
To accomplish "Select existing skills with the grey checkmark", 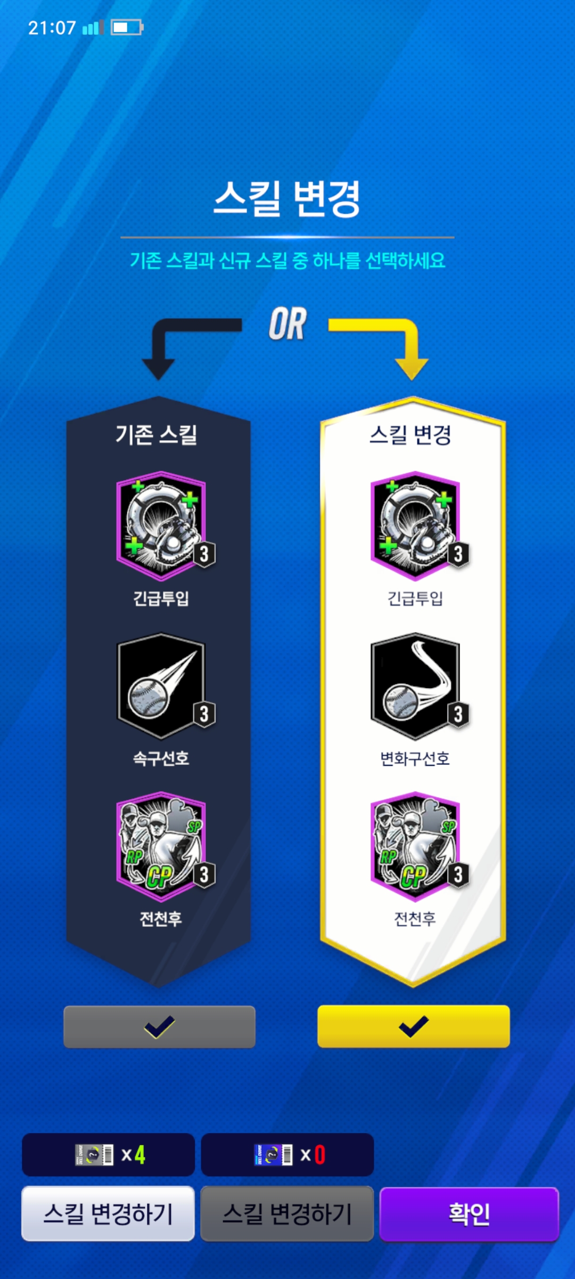I will (159, 1026).
